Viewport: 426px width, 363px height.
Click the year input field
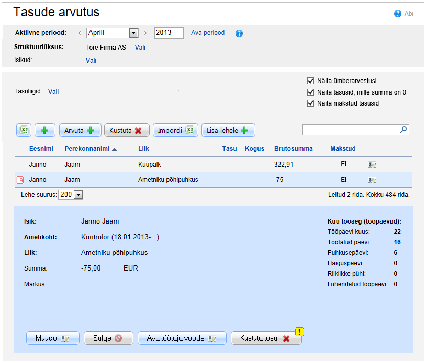point(169,33)
